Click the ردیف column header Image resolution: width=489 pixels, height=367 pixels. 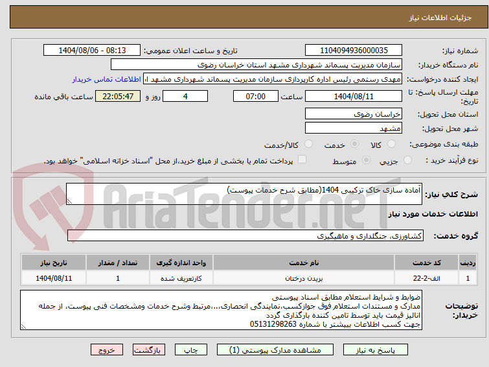point(468,263)
